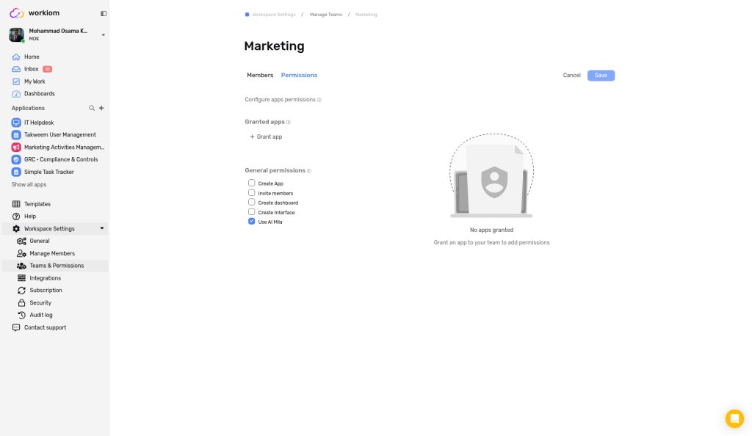
Task: Switch to the Members tab
Action: pos(260,75)
